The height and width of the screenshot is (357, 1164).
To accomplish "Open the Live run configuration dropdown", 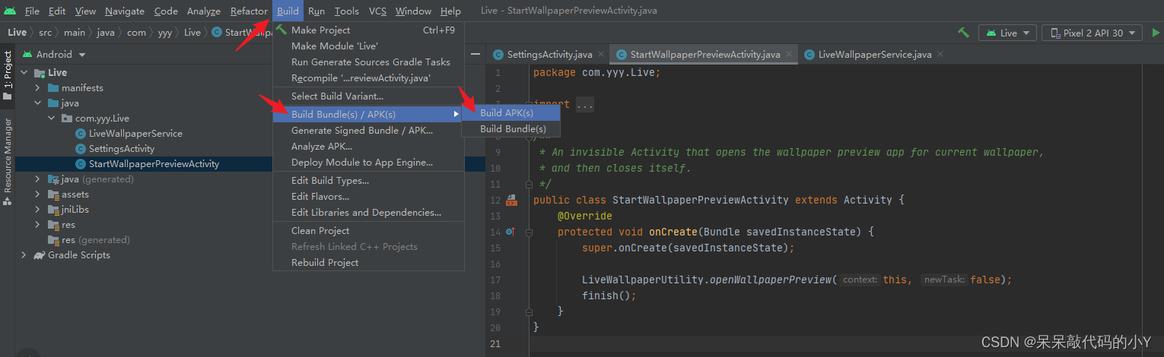I will (1007, 33).
